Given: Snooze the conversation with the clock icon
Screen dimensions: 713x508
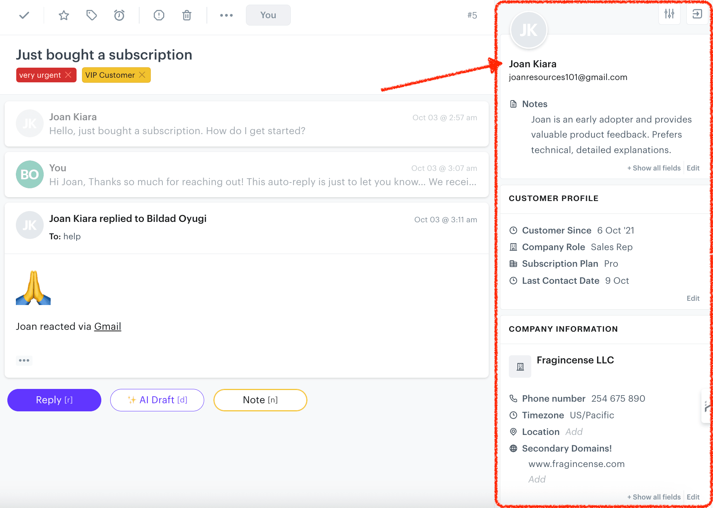Looking at the screenshot, I should (119, 15).
